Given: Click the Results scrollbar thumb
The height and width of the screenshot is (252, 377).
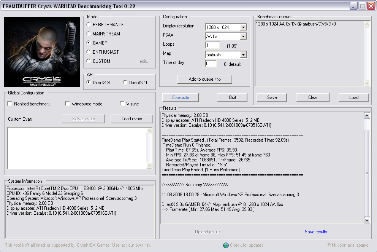Looking at the screenshot, I should [367, 174].
